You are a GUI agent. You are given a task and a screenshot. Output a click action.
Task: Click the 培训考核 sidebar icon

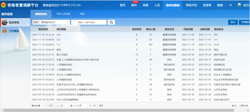coord(4,23)
